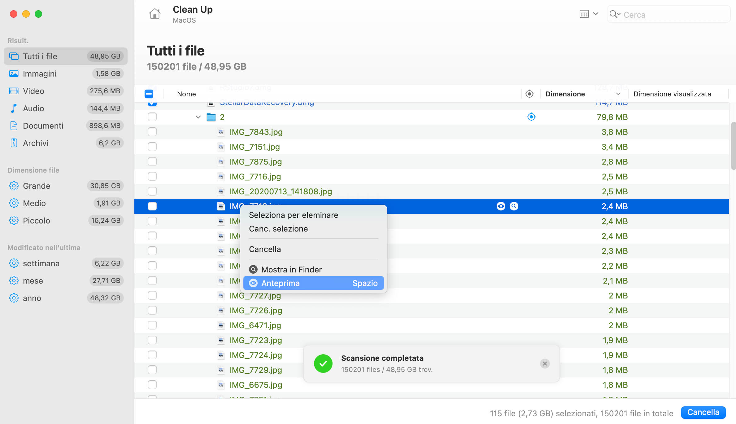736x424 pixels.
Task: Check the box for IMG_20200713_141808.jpg
Action: tap(152, 191)
